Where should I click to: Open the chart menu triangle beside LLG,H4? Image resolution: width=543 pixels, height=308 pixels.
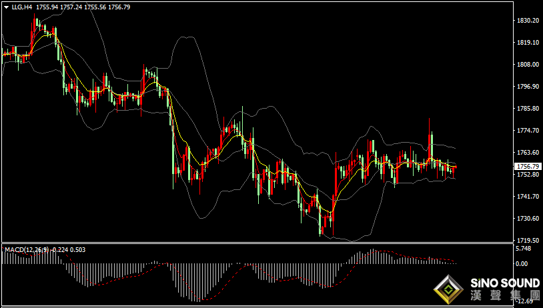[x=6, y=7]
